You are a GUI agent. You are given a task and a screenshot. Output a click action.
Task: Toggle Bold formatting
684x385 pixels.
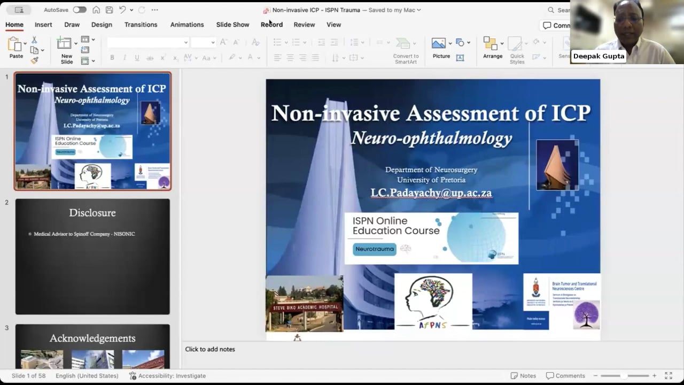pos(112,58)
